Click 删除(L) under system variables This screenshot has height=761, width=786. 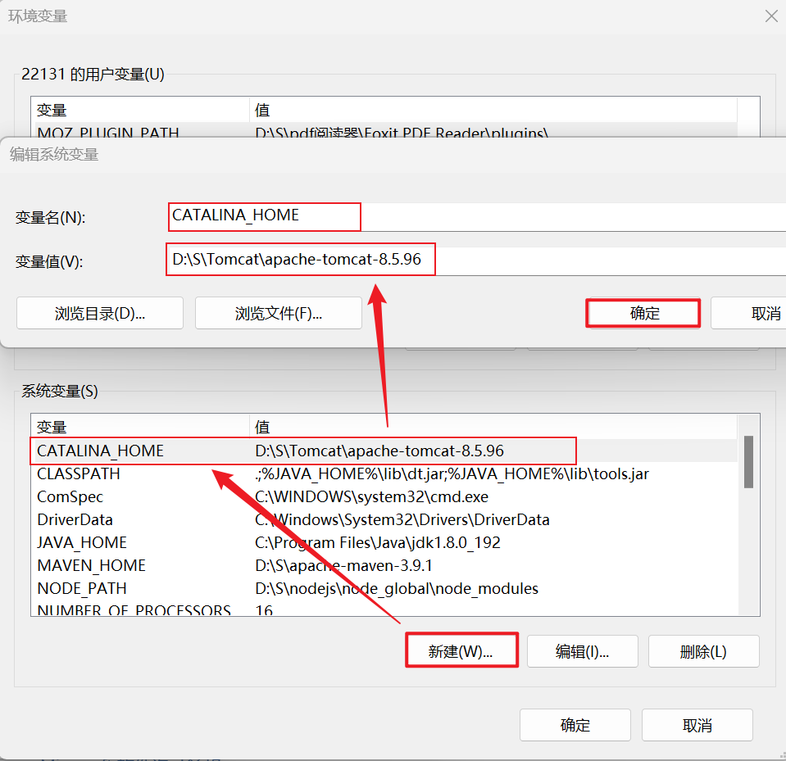tap(704, 651)
